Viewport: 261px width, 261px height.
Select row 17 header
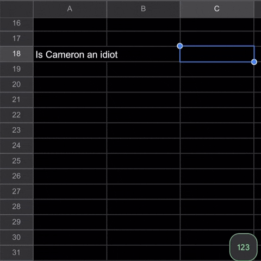(x=16, y=39)
